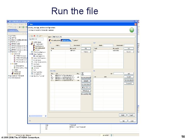Select SWT Application launch type
Screen dimensions: 187x140
tap(36, 74)
